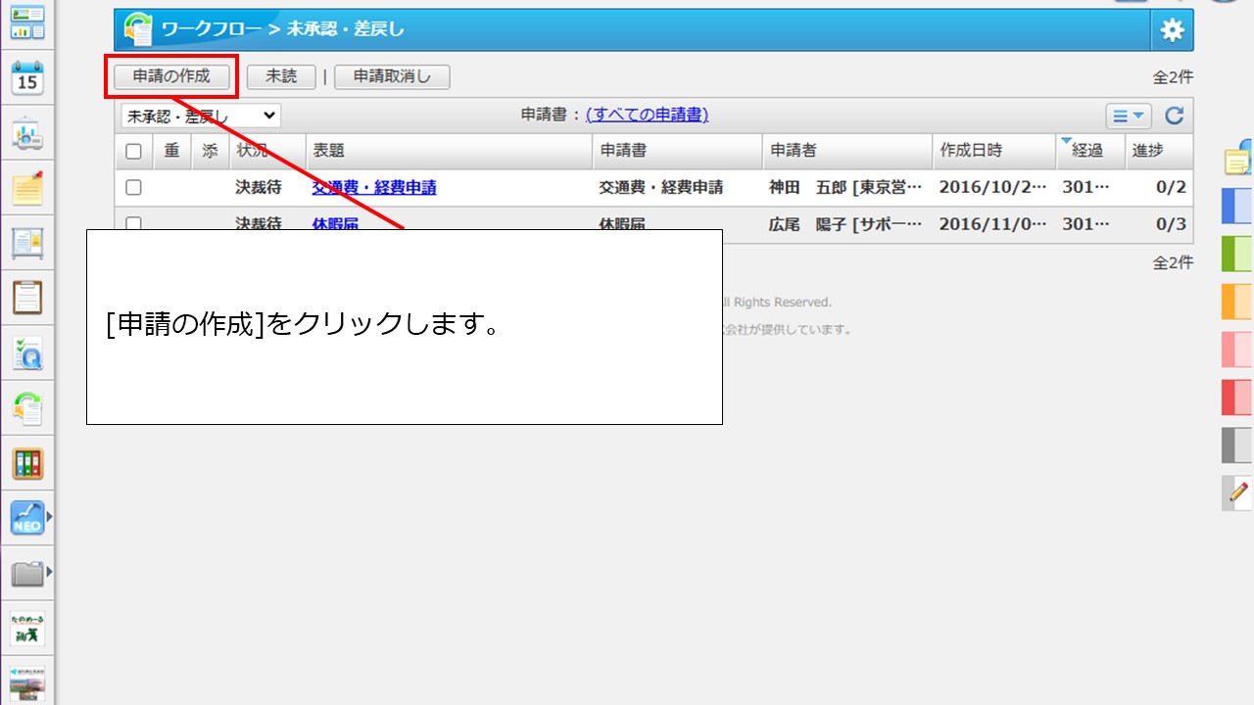This screenshot has height=705, width=1254.
Task: Select the pencil edit icon on right sidebar
Action: click(x=1235, y=494)
